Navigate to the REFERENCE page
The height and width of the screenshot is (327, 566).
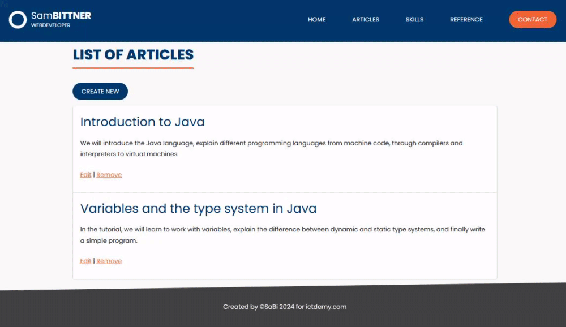466,19
